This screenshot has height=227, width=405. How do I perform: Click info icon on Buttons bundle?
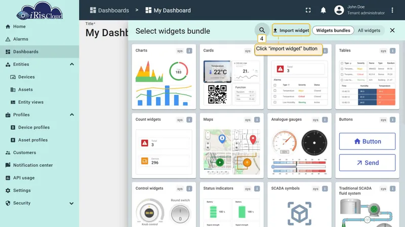[x=393, y=120]
